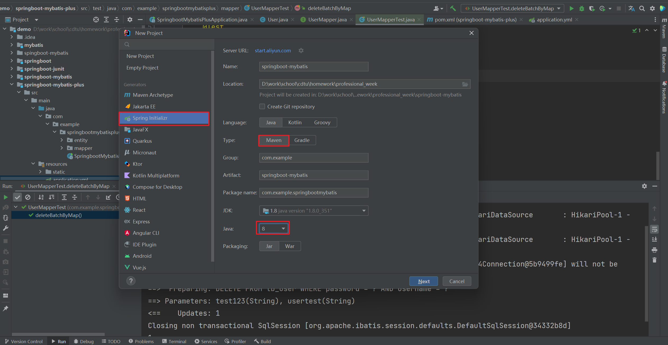Click server URL settings gear in New Project dialog
This screenshot has width=668, height=345.
(x=301, y=50)
